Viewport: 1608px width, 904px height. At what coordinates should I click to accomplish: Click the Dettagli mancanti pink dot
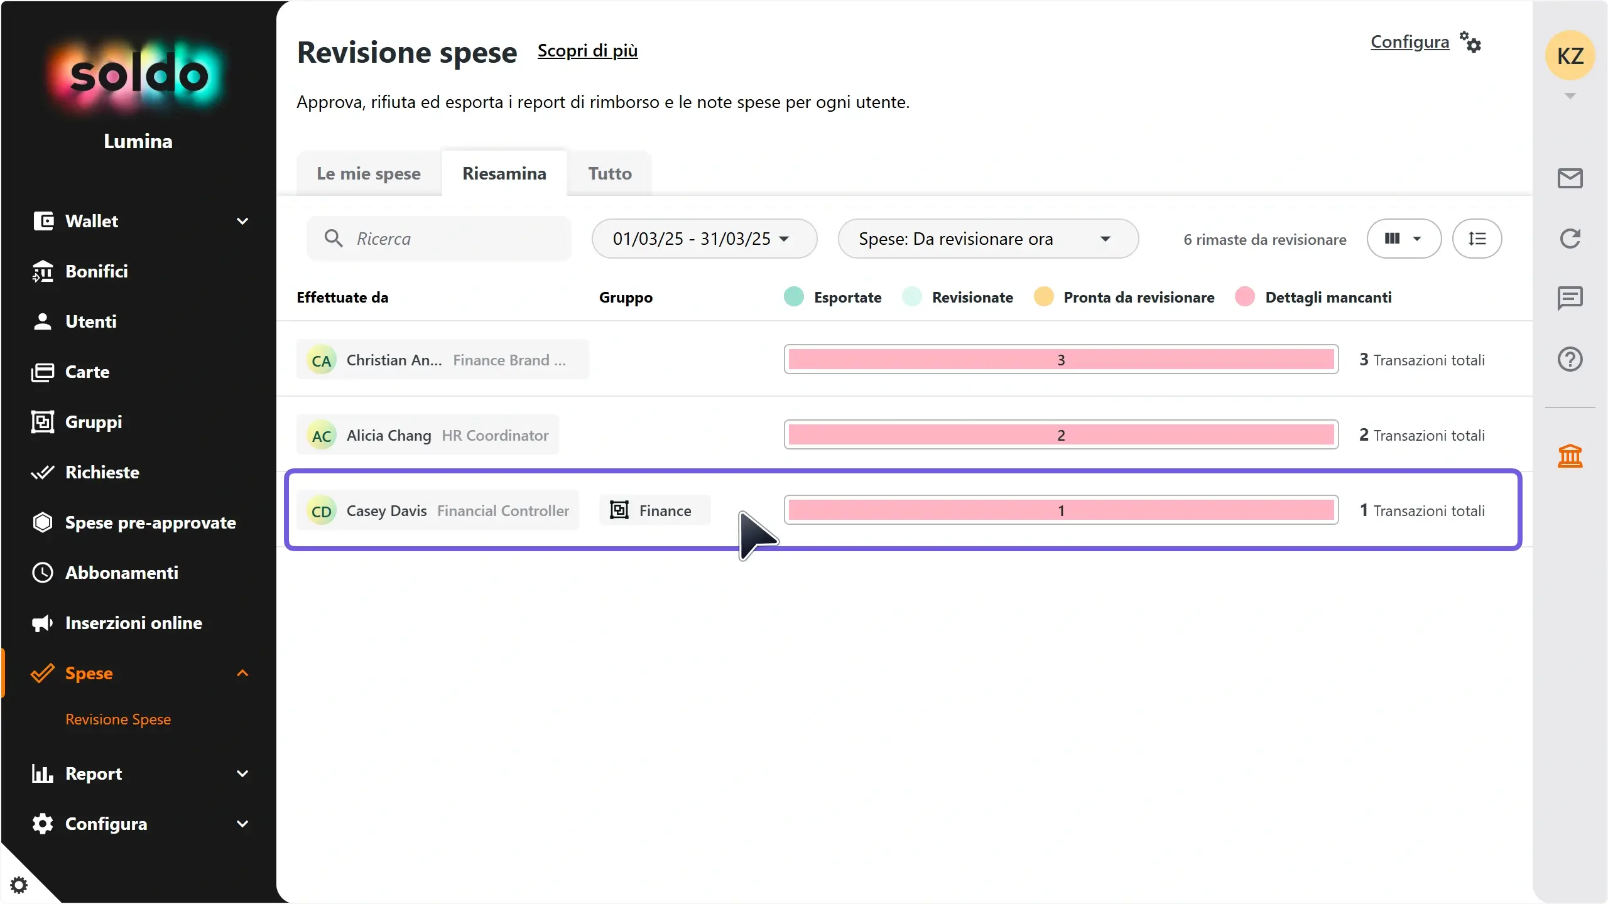1245,296
